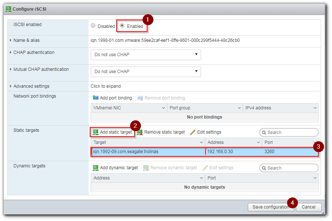Open the Mutual CHAP authentication dropdown
This screenshot has width=332, height=221.
point(146,72)
